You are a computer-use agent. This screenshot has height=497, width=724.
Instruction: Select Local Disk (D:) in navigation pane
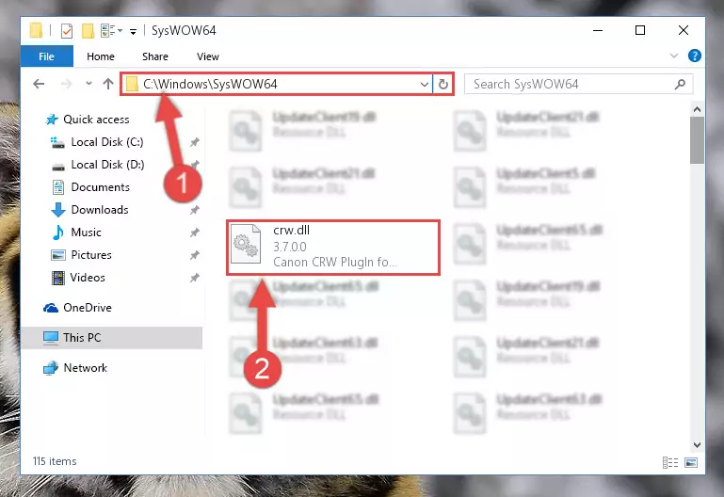(x=107, y=165)
